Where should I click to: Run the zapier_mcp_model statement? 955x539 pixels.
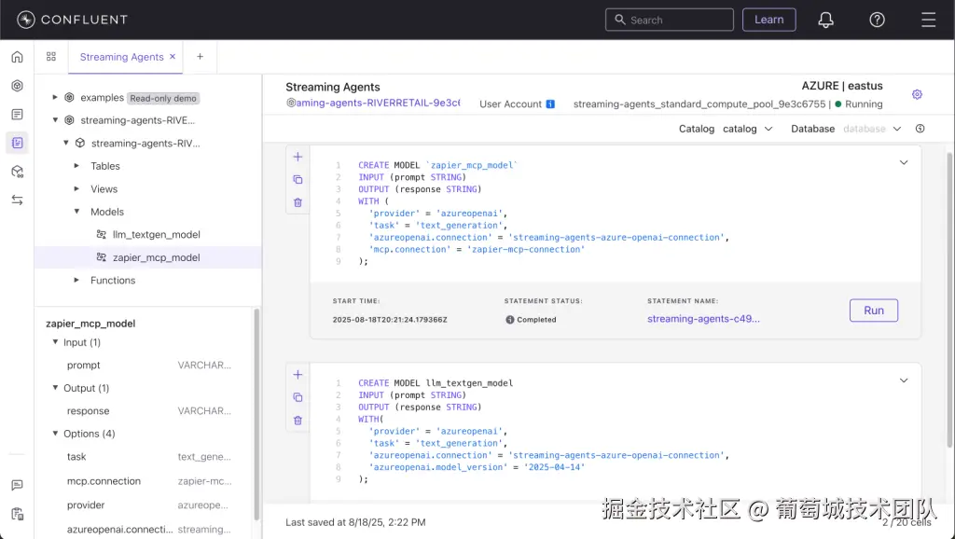(x=873, y=311)
